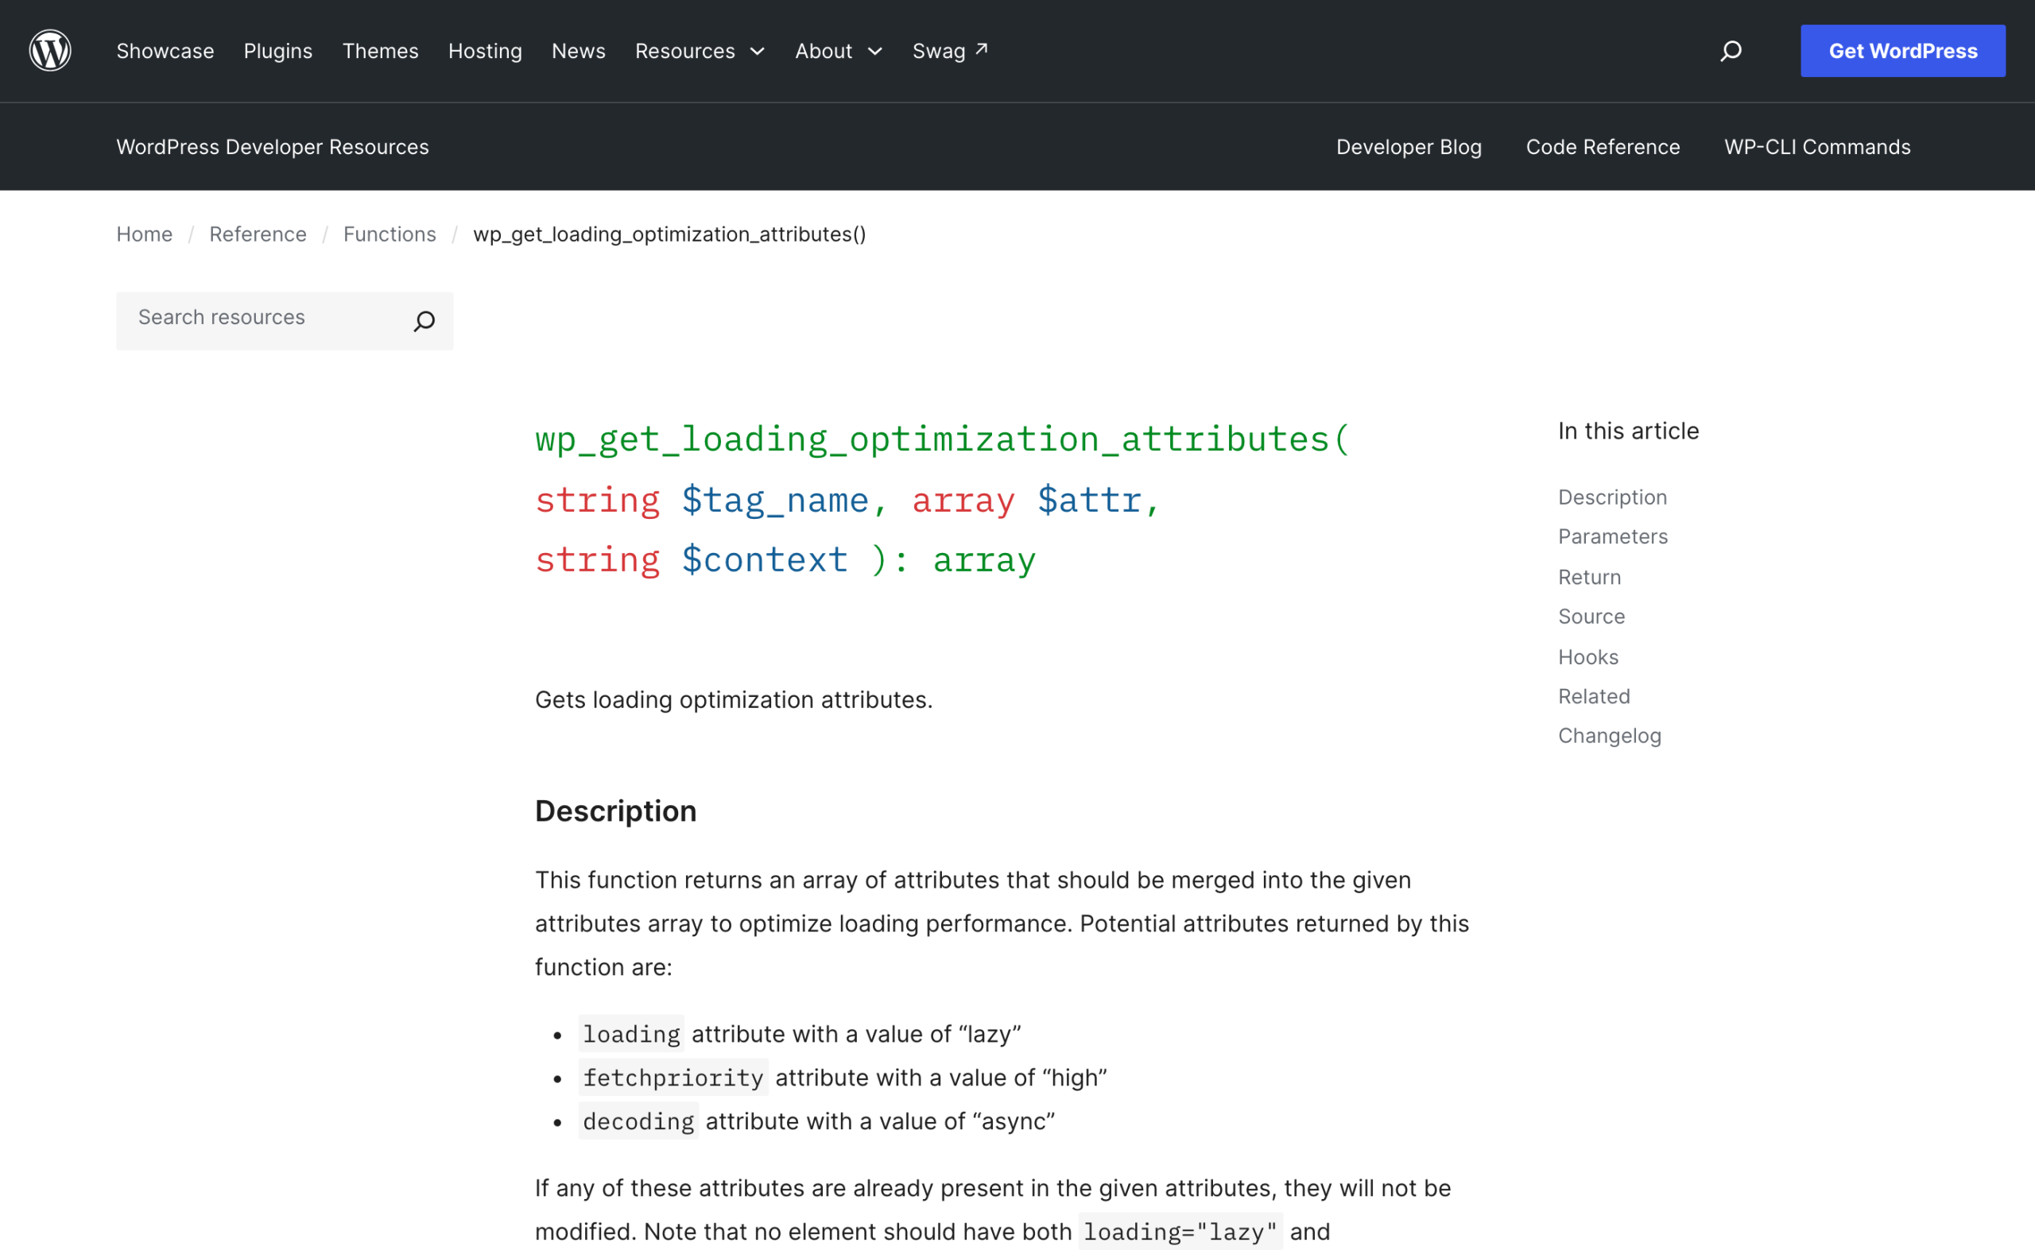Go to WP-CLI Commands
2035x1250 pixels.
point(1817,147)
